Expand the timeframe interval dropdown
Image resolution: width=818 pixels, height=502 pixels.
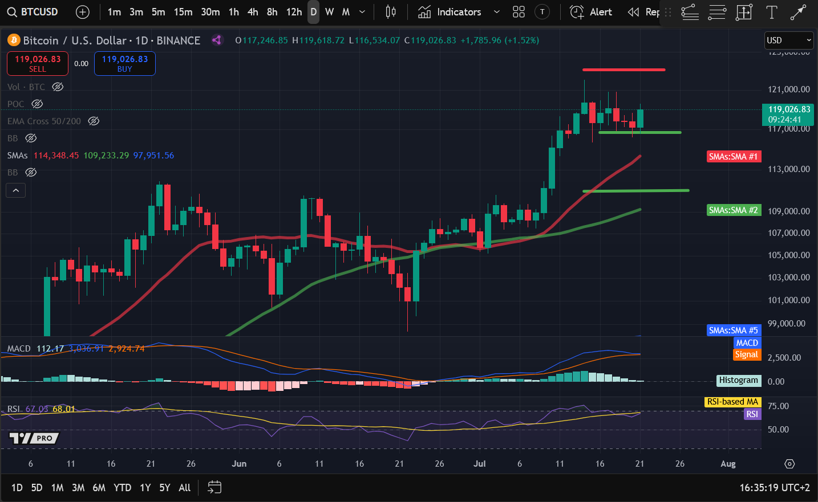pyautogui.click(x=362, y=12)
